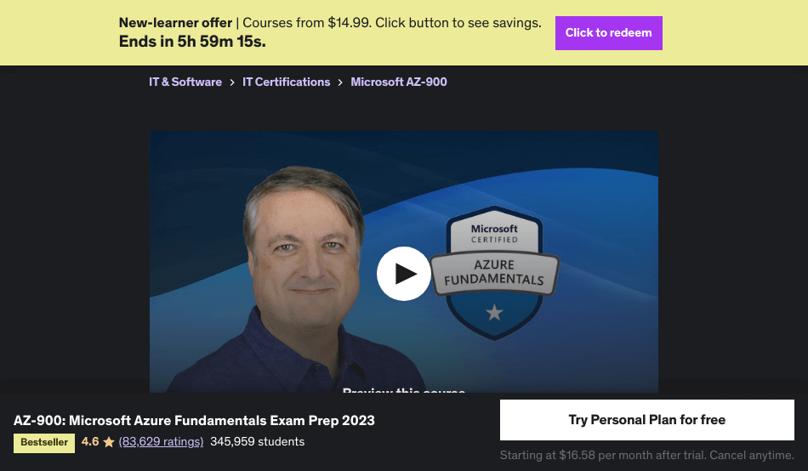Click the chevron after IT Certifications

pyautogui.click(x=340, y=82)
